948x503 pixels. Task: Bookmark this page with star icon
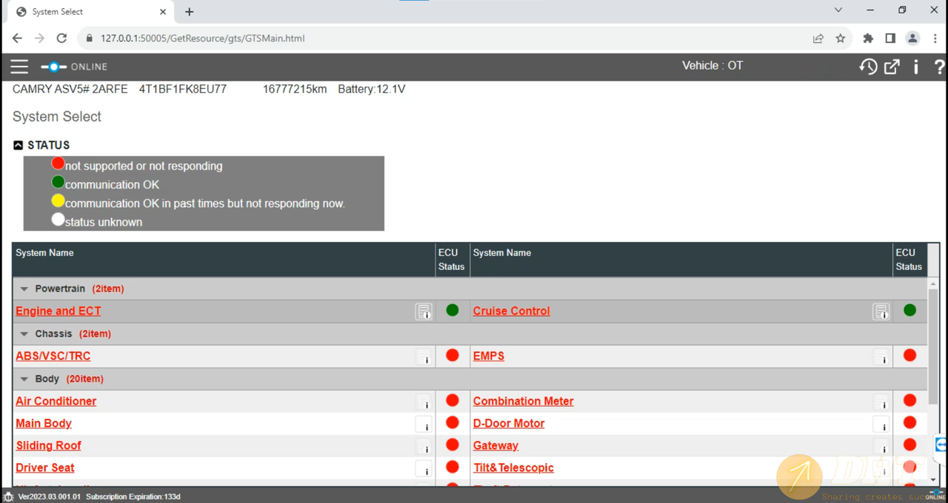(841, 38)
